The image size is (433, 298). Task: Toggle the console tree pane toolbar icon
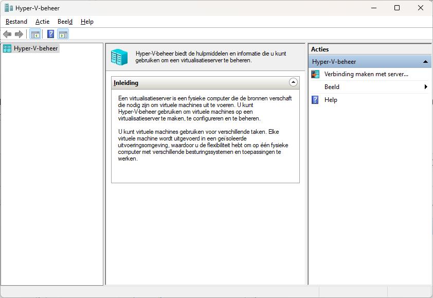35,34
